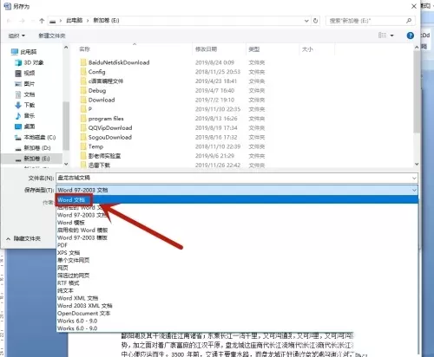Click the navigation pane scroll down arrow
The image size is (434, 357).
pos(66,164)
